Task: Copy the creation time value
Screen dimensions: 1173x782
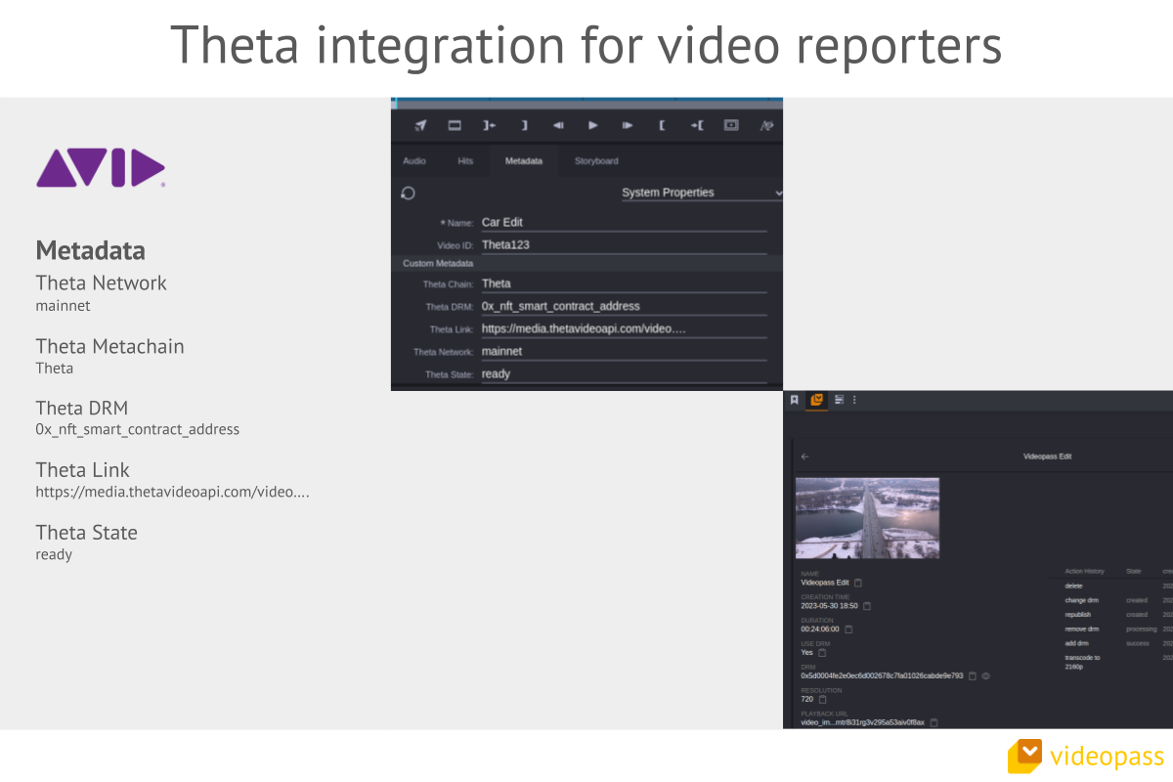Action: pyautogui.click(x=867, y=606)
